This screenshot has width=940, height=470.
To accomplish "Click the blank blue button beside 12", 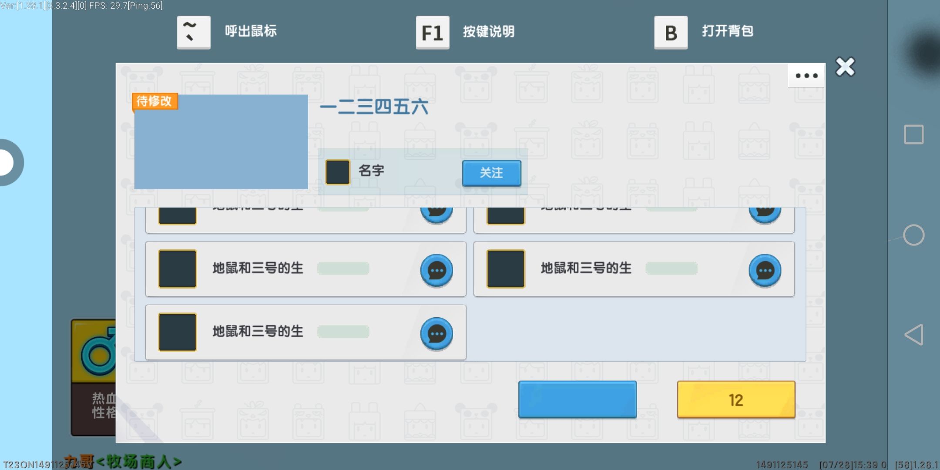I will tap(577, 399).
